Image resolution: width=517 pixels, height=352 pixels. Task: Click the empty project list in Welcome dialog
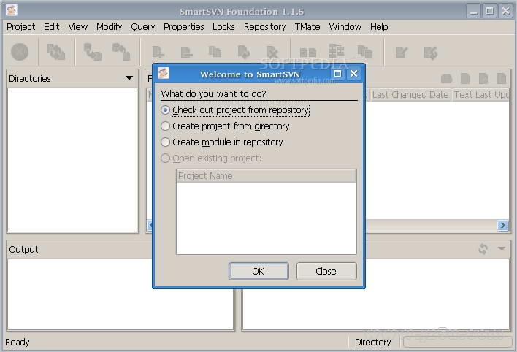click(267, 218)
